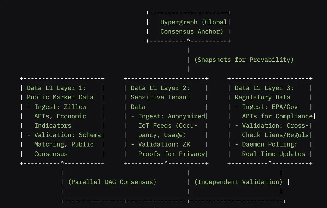327x208 pixels.
Task: Click 'Check Liens/Reguls' text
Action: point(275,135)
